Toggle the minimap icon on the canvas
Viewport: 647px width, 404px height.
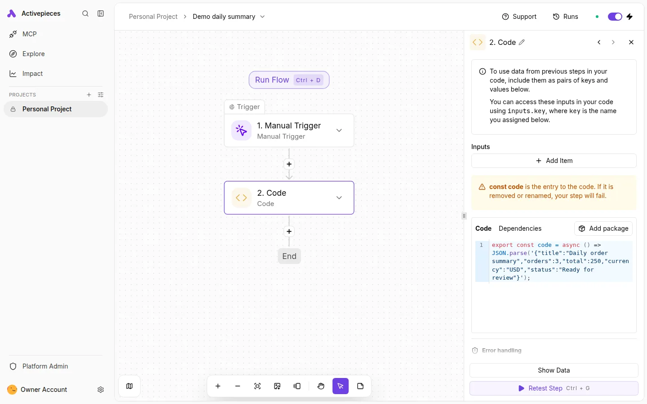point(129,386)
